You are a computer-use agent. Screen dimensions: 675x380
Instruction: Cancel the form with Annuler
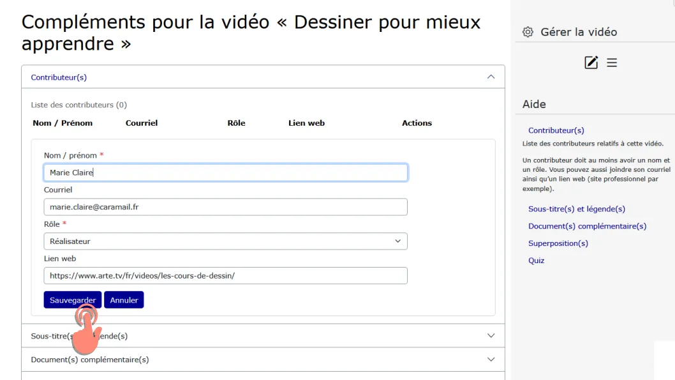(x=124, y=300)
